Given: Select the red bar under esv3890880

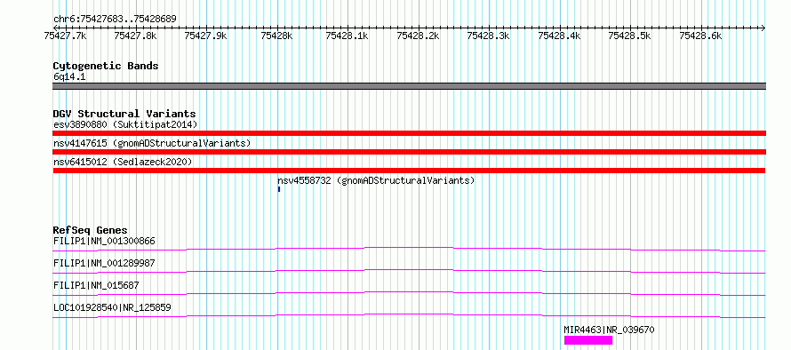Looking at the screenshot, I should click(409, 133).
